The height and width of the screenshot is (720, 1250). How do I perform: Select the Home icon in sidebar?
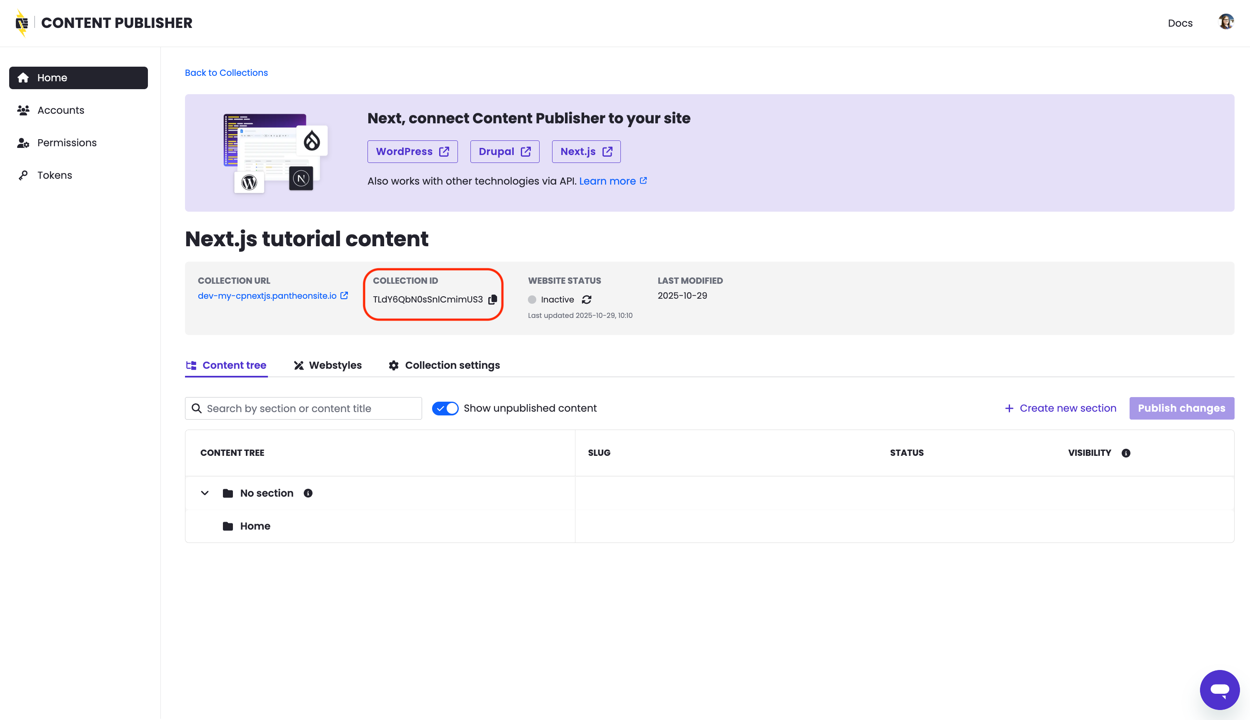point(23,77)
